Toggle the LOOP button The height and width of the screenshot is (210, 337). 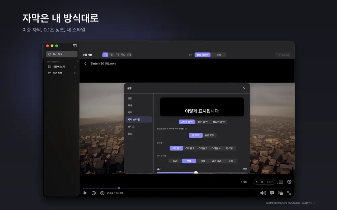click(x=270, y=182)
